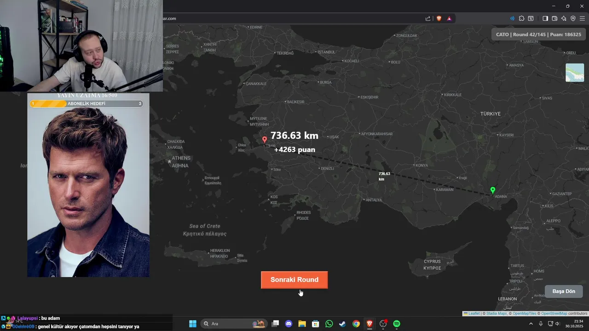Click the ANTALYA label on the map

(x=374, y=200)
